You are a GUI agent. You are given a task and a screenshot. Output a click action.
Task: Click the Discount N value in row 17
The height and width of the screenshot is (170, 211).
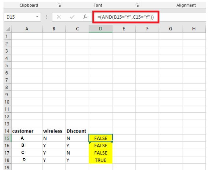77,153
